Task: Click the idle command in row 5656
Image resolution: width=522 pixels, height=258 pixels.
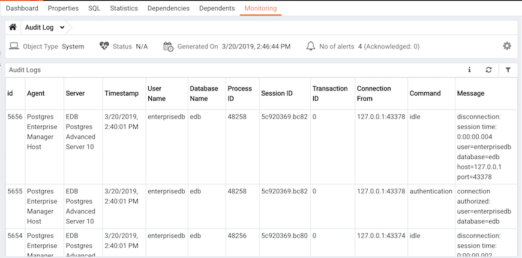Action: (x=415, y=117)
